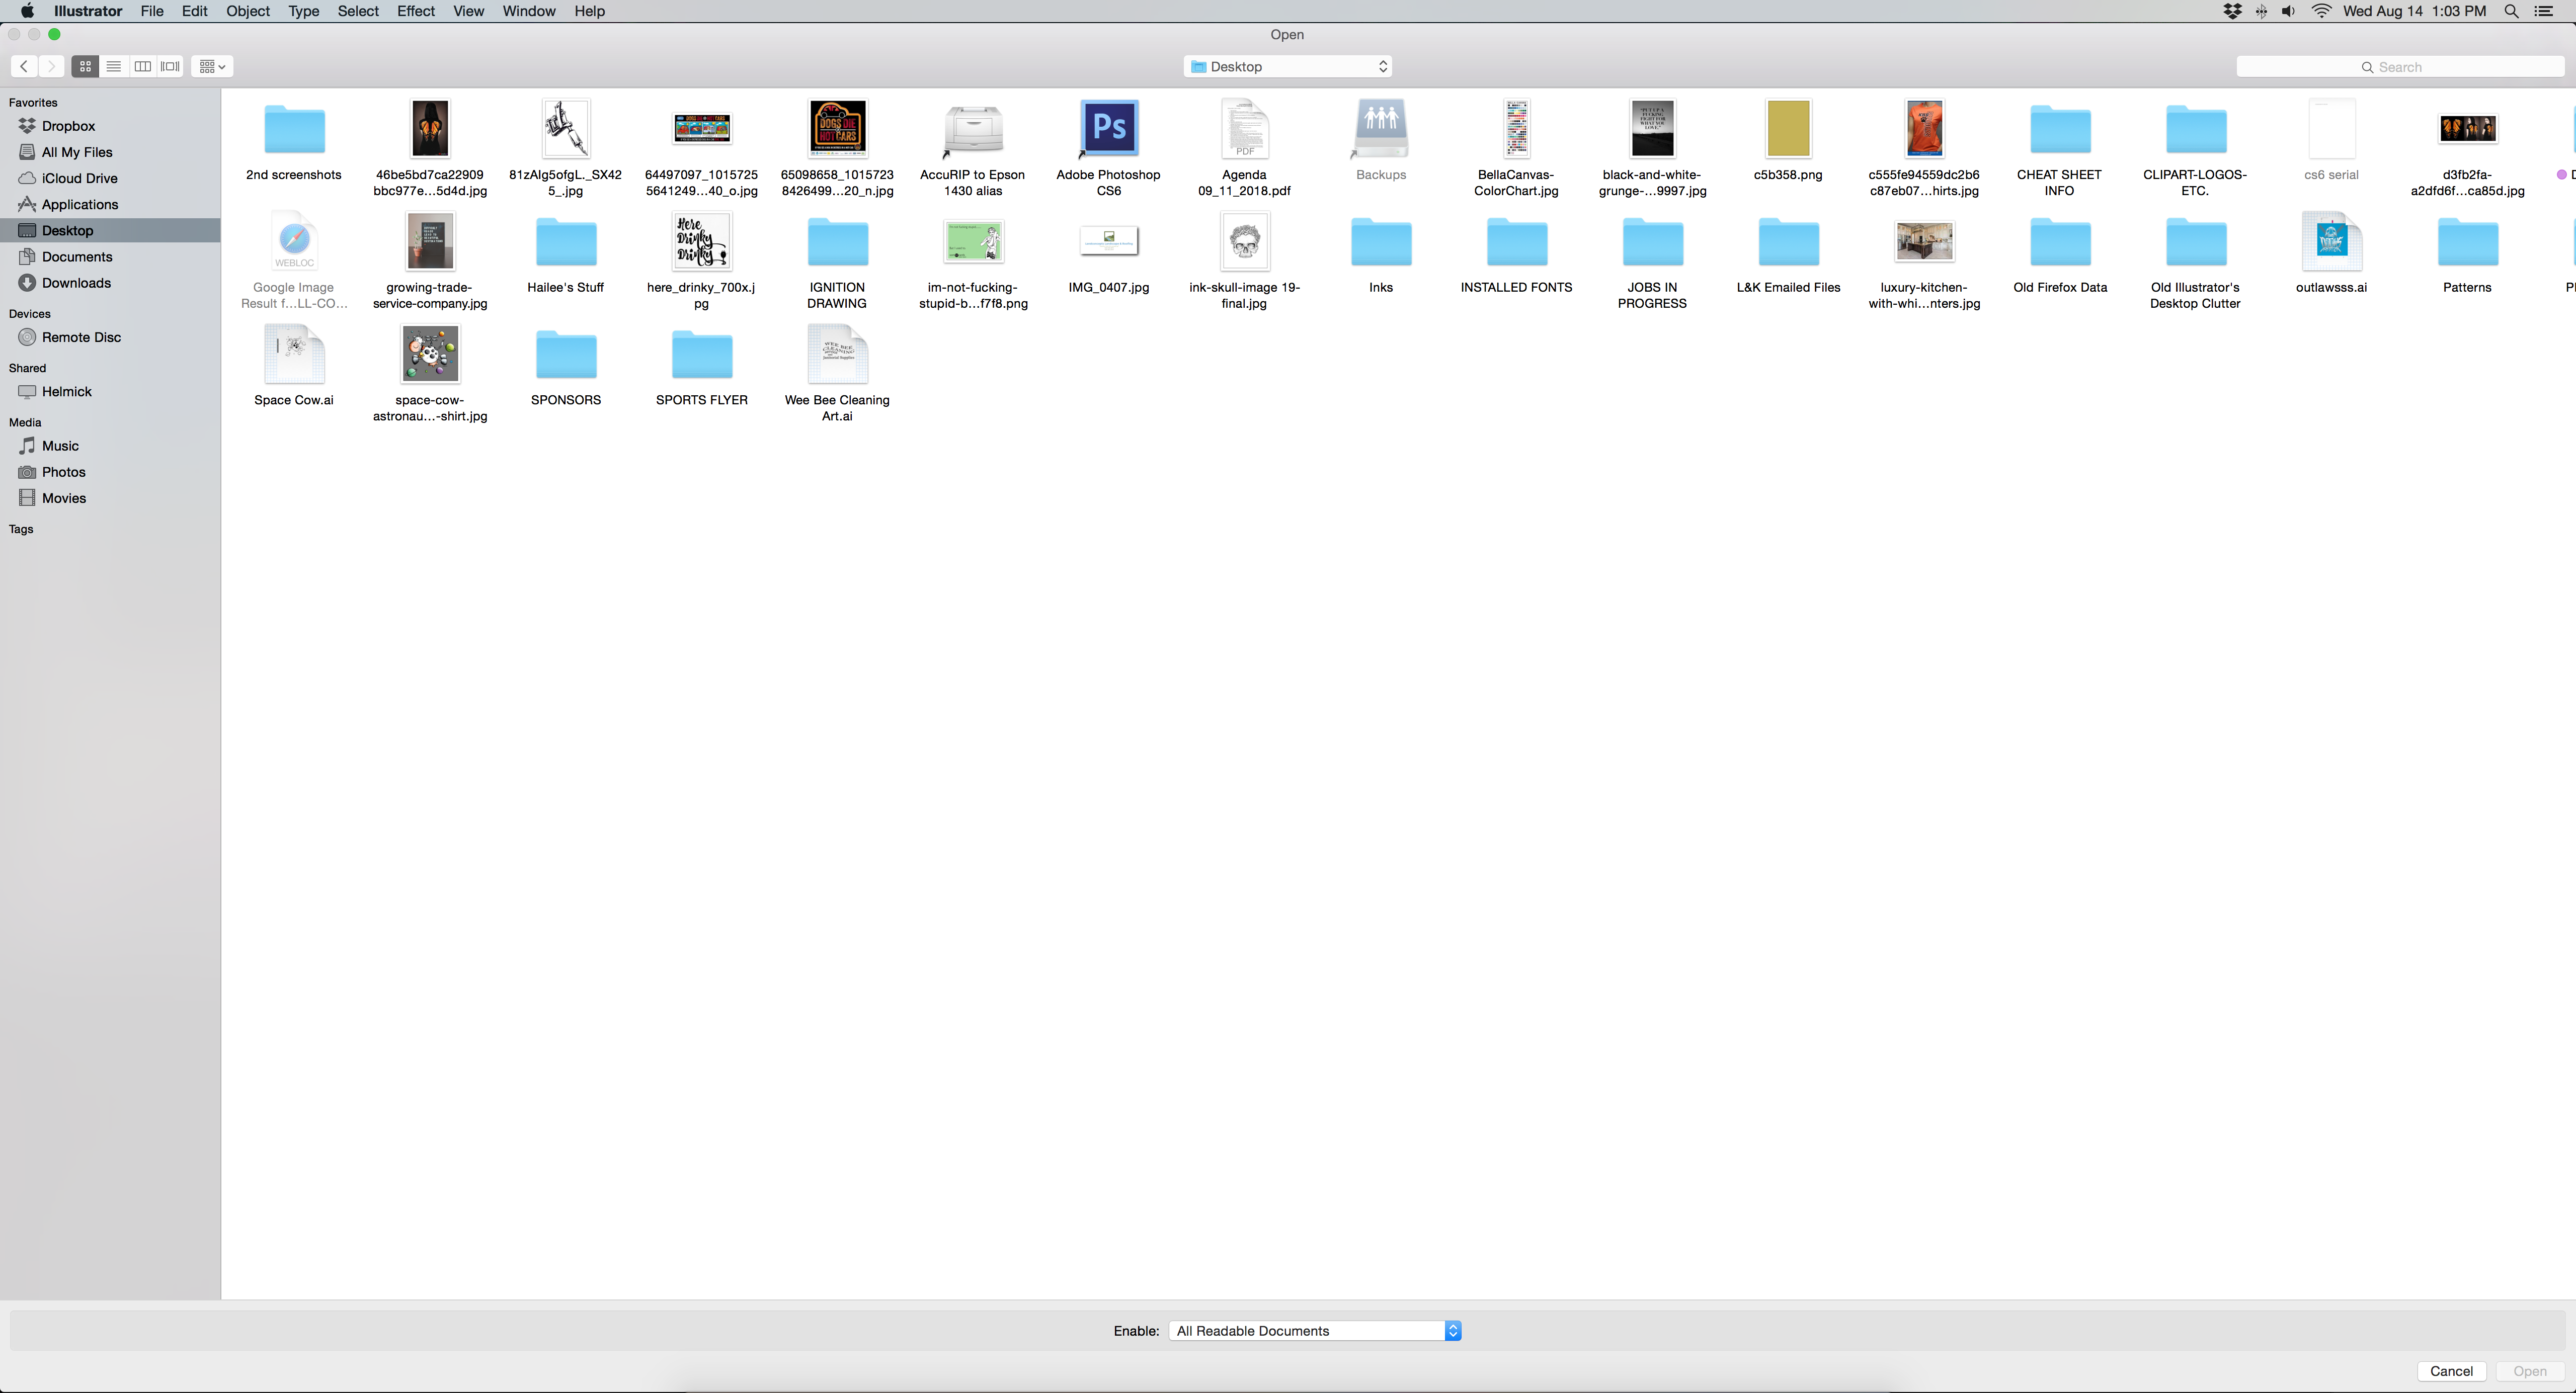
Task: Open the File menu
Action: [x=152, y=11]
